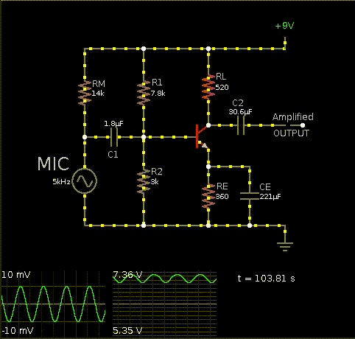Click the Amplified OUTPUT terminal node
355x339 pixels.
[x=303, y=125]
